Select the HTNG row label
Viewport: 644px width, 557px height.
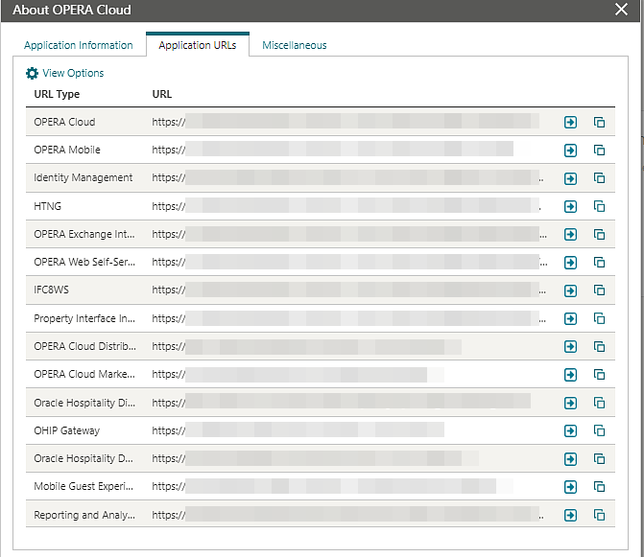47,206
